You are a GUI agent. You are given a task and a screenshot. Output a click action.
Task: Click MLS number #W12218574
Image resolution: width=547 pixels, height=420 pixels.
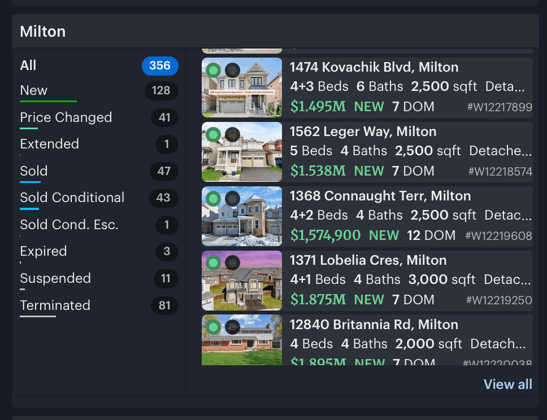point(500,172)
